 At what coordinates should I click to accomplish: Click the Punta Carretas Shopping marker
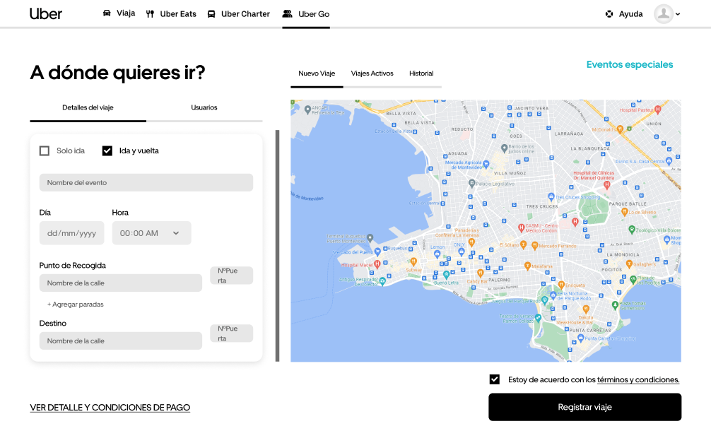point(580,338)
